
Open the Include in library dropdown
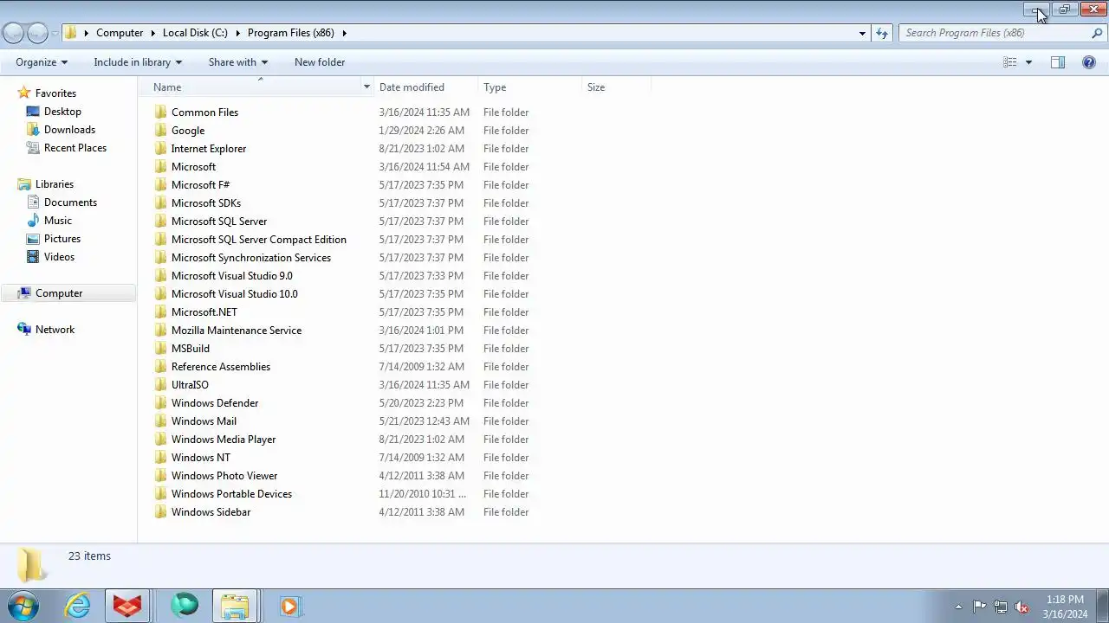pyautogui.click(x=138, y=62)
